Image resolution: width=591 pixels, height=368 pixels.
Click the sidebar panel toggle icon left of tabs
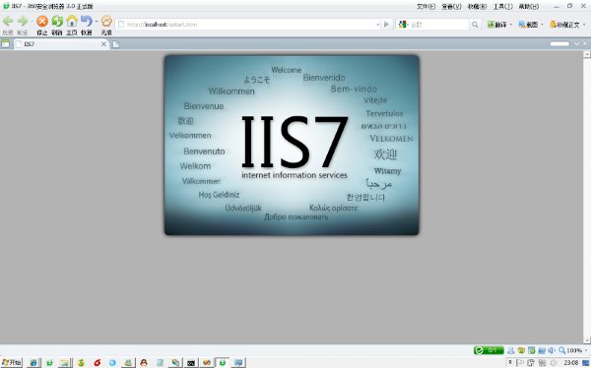pos(6,44)
